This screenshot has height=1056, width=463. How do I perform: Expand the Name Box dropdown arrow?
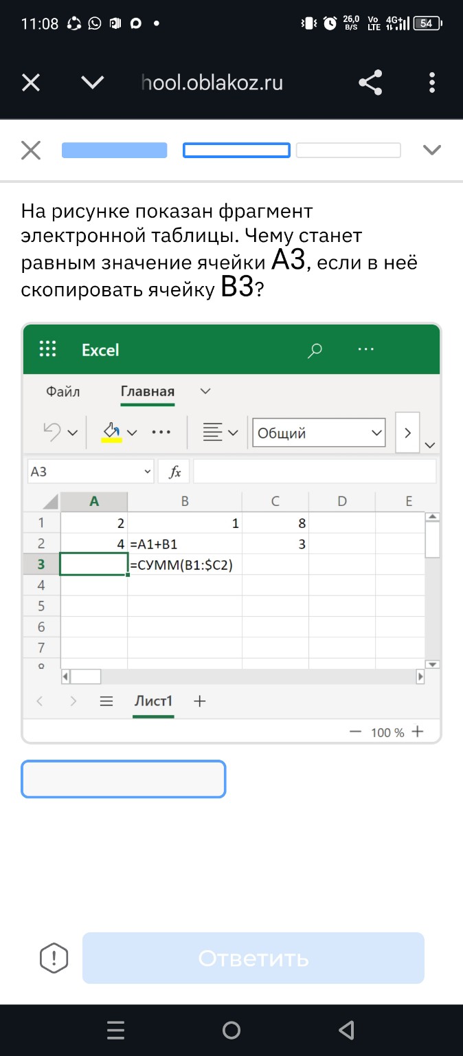pyautogui.click(x=147, y=472)
